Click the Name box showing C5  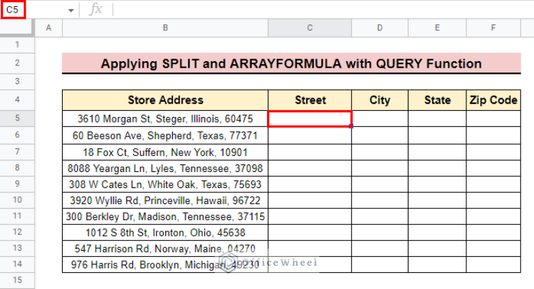point(13,10)
